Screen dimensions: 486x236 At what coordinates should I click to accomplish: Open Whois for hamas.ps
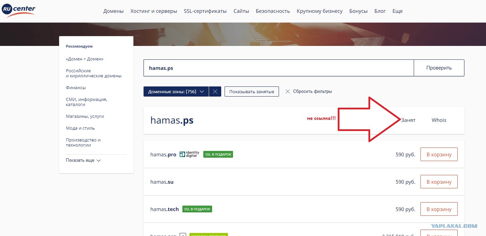439,120
